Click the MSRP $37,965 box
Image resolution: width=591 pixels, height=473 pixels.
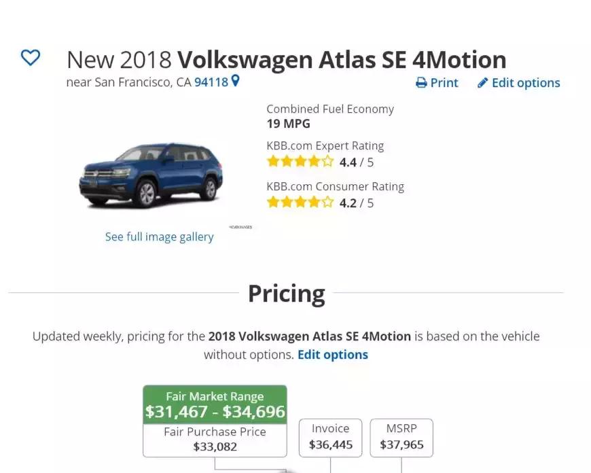click(401, 437)
